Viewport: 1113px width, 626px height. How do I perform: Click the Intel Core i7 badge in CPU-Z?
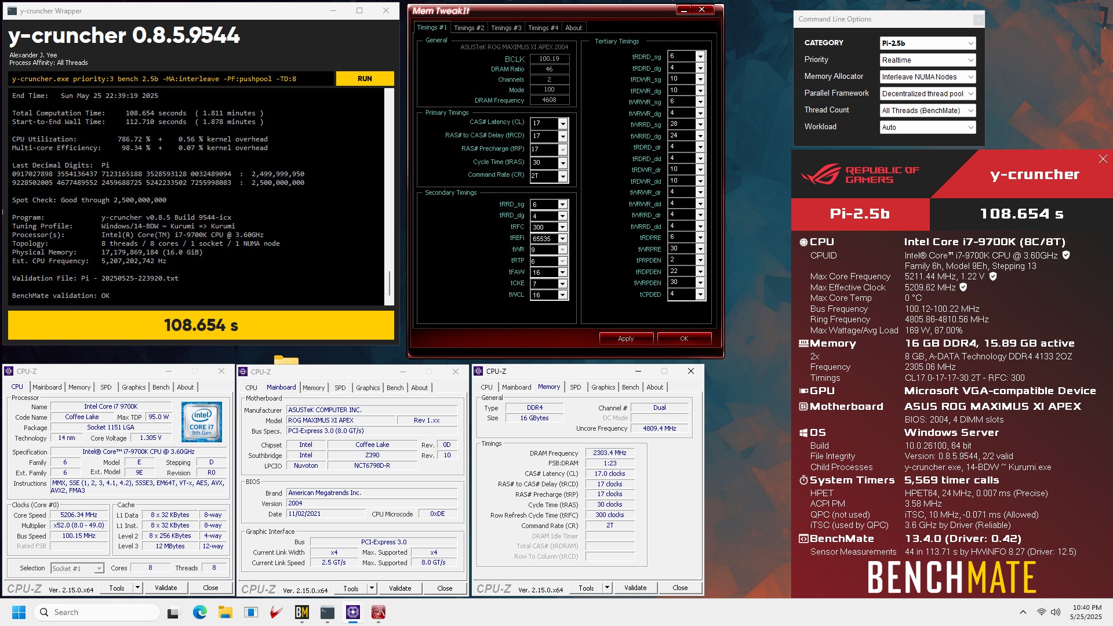pyautogui.click(x=202, y=422)
